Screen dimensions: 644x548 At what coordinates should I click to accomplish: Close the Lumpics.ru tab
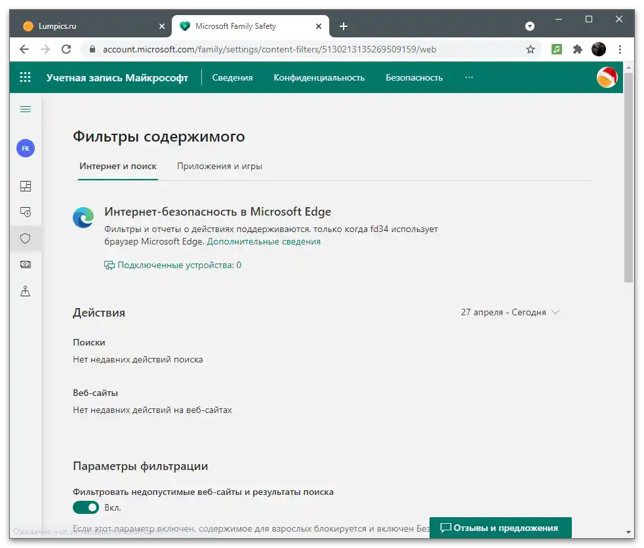(x=162, y=26)
